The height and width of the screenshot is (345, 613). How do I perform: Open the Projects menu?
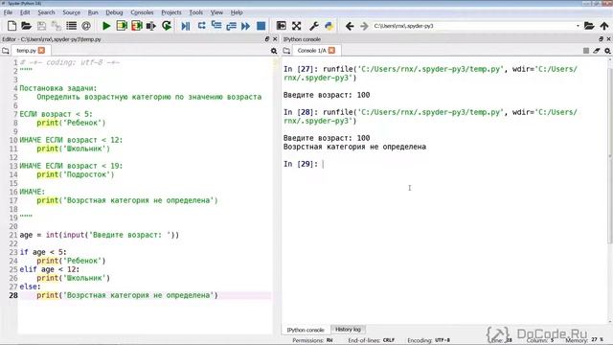coord(171,12)
